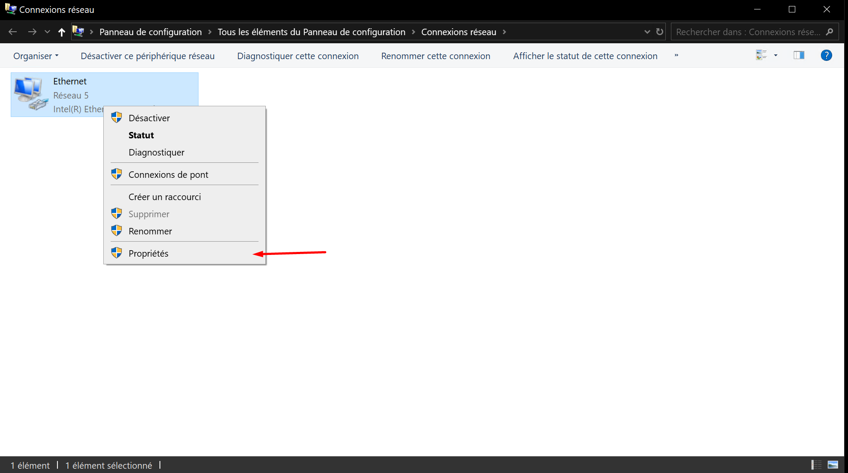This screenshot has width=848, height=473.
Task: Click the search magnifier icon
Action: click(x=830, y=32)
